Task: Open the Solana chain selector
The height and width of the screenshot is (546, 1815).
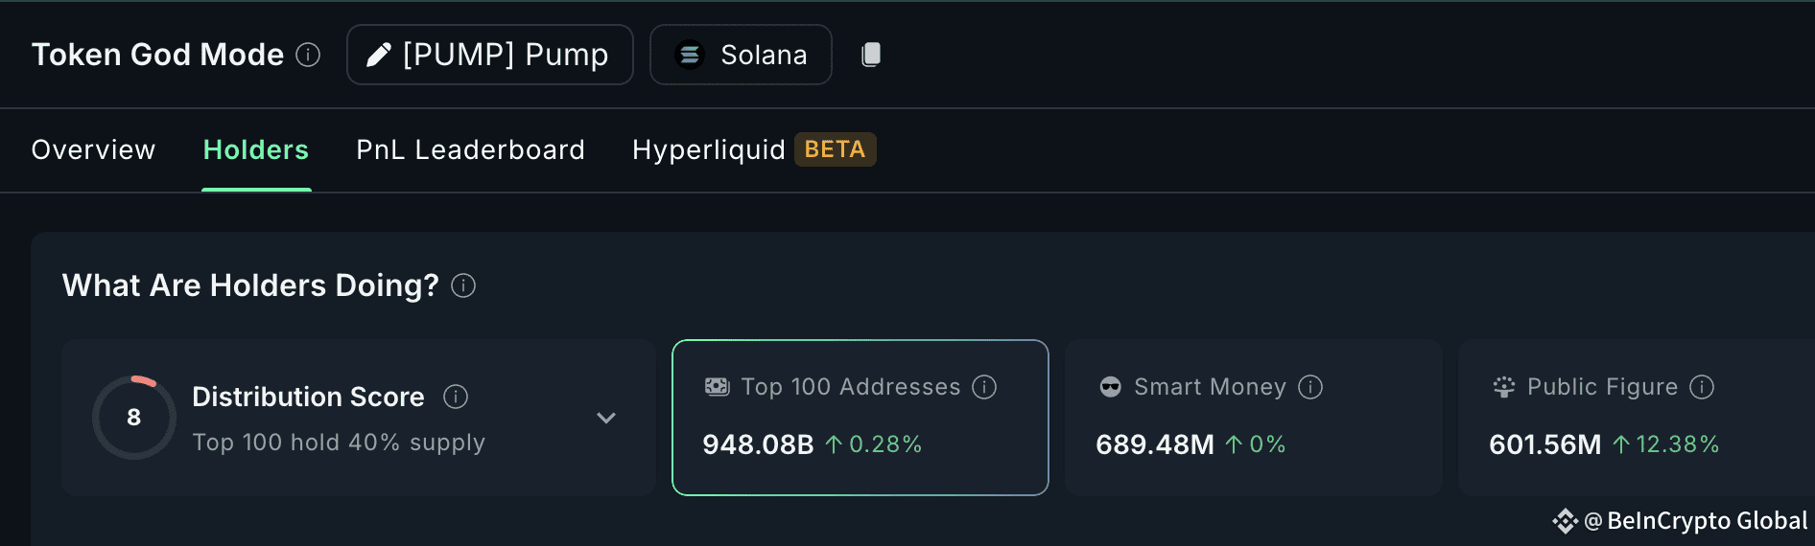Action: [741, 55]
